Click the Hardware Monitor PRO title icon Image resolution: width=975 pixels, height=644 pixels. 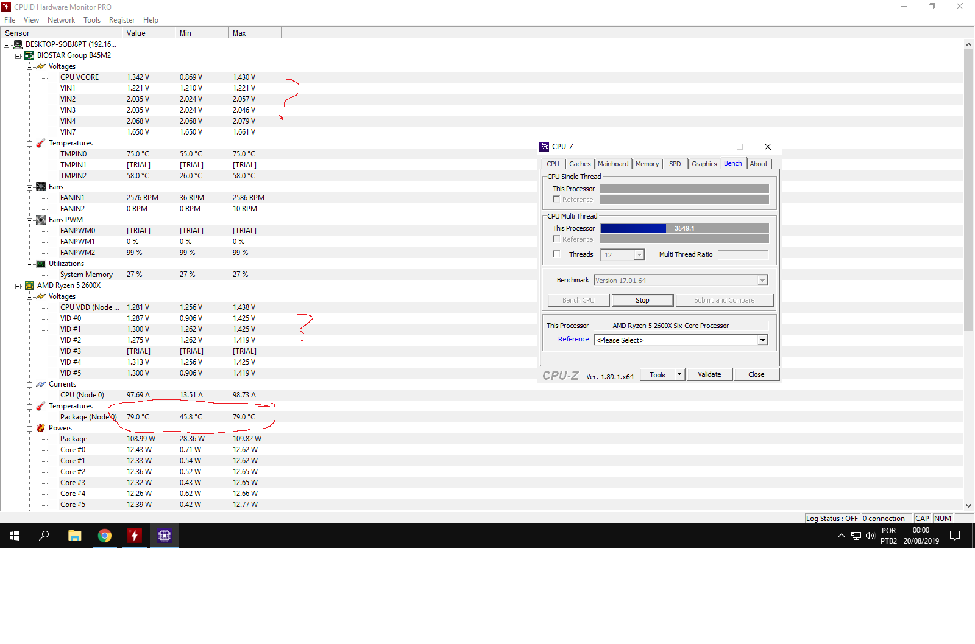click(x=6, y=7)
